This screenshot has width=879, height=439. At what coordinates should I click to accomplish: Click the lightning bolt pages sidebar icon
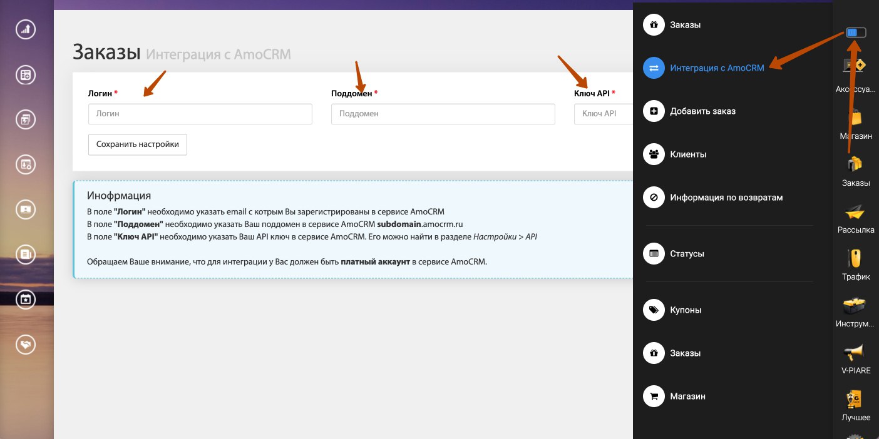[x=26, y=119]
